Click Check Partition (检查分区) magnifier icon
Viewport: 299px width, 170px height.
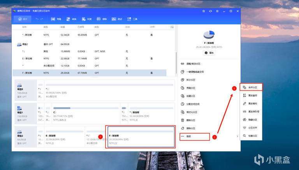tap(244, 136)
